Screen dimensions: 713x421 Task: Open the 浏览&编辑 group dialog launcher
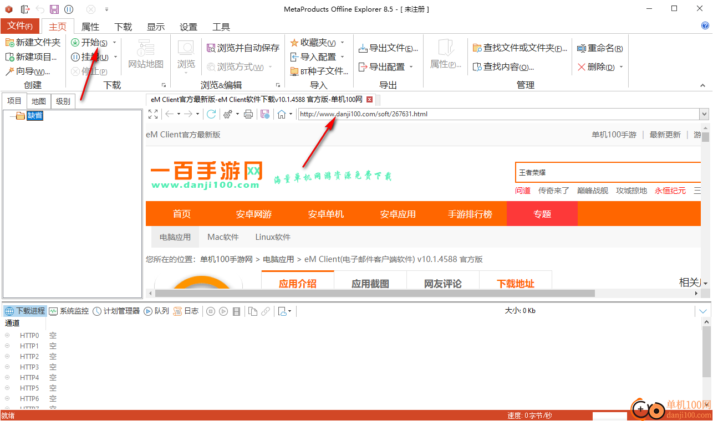(277, 85)
